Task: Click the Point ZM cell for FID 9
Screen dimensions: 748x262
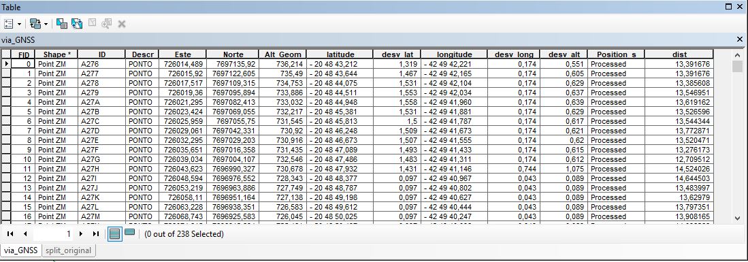Action: tap(56, 150)
